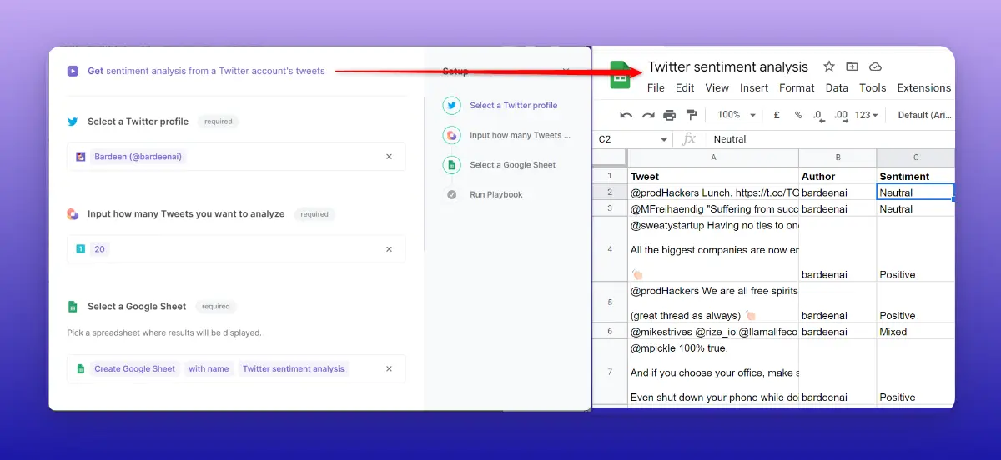This screenshot has height=460, width=1001.
Task: Check the cloud save status icon
Action: point(875,67)
